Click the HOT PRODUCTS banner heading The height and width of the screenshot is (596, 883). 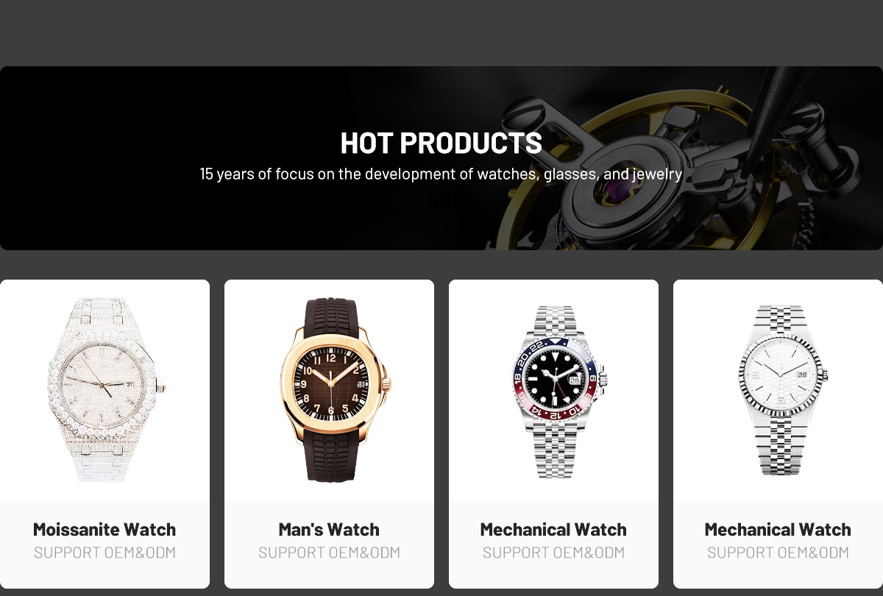441,143
